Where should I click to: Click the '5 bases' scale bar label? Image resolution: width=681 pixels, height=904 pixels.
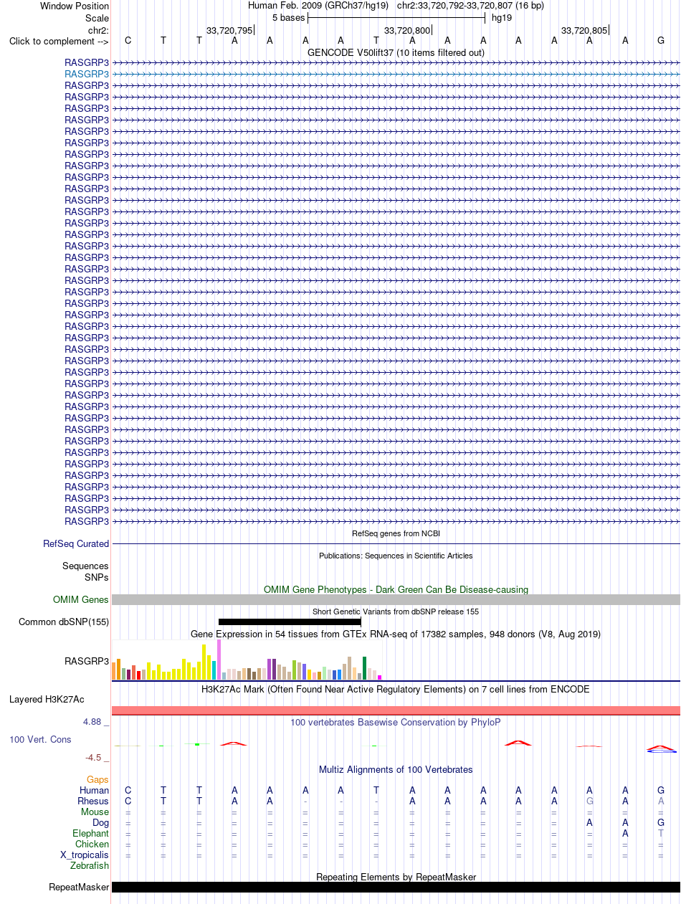288,18
